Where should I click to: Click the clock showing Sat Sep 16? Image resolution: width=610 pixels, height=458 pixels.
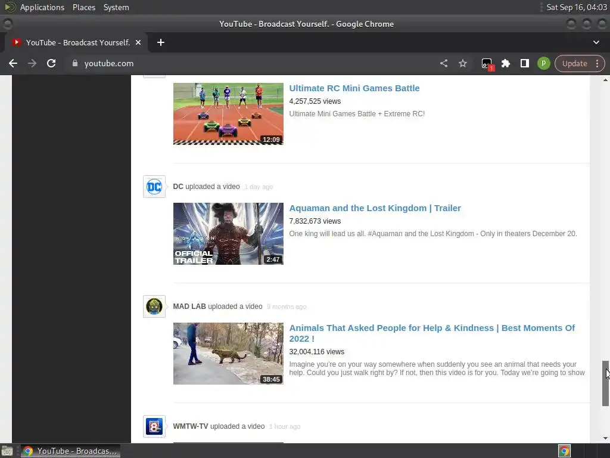pyautogui.click(x=577, y=7)
